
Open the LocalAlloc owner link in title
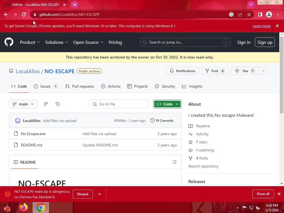click(x=28, y=71)
